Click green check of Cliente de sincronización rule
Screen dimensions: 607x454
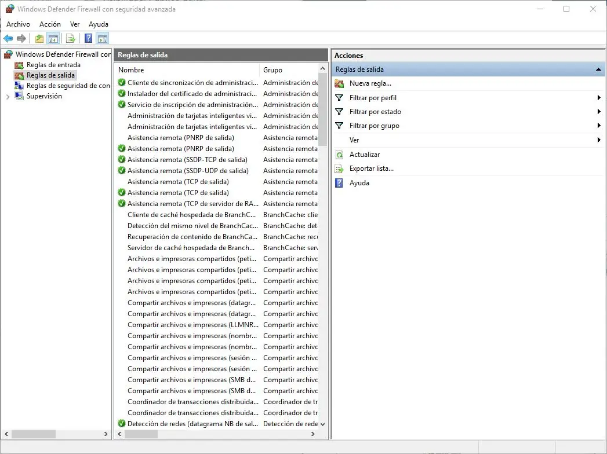pyautogui.click(x=122, y=82)
